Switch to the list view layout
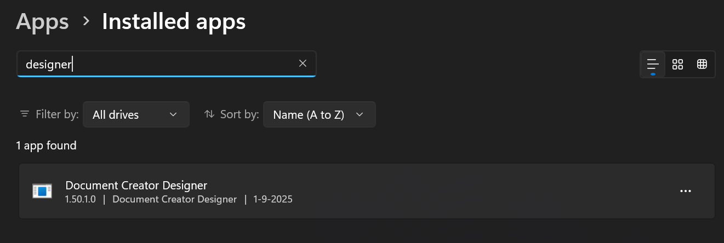 tap(653, 65)
